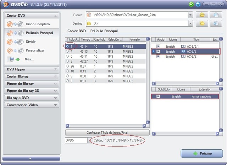Click the disc icon in the Fuente field

pyautogui.click(x=89, y=15)
